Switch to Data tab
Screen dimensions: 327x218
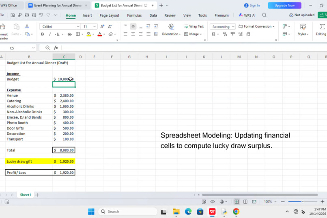(153, 15)
